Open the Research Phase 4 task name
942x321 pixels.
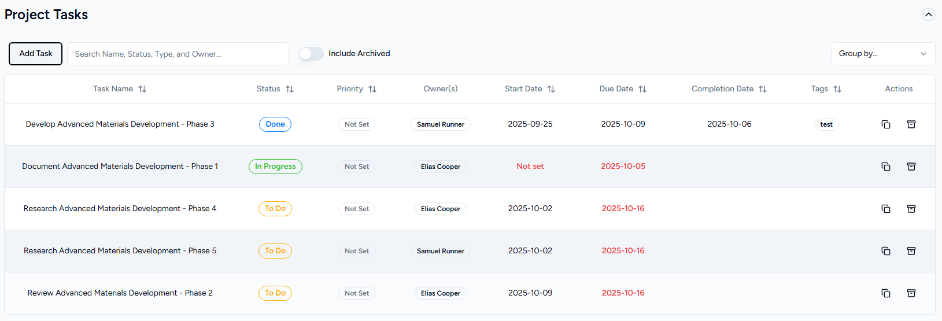120,209
